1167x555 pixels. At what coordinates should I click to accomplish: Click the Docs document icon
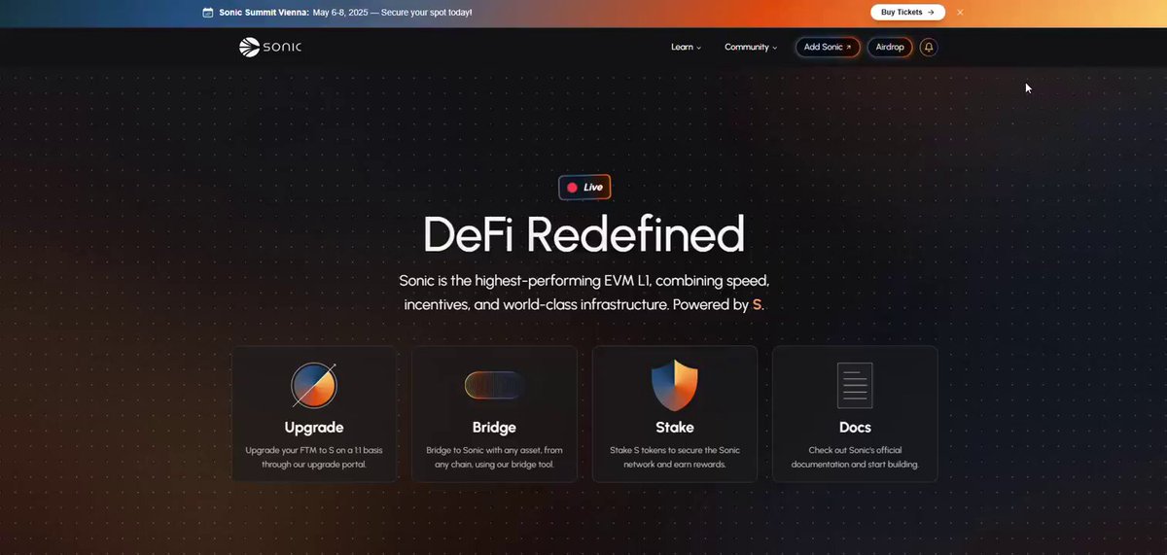(855, 385)
